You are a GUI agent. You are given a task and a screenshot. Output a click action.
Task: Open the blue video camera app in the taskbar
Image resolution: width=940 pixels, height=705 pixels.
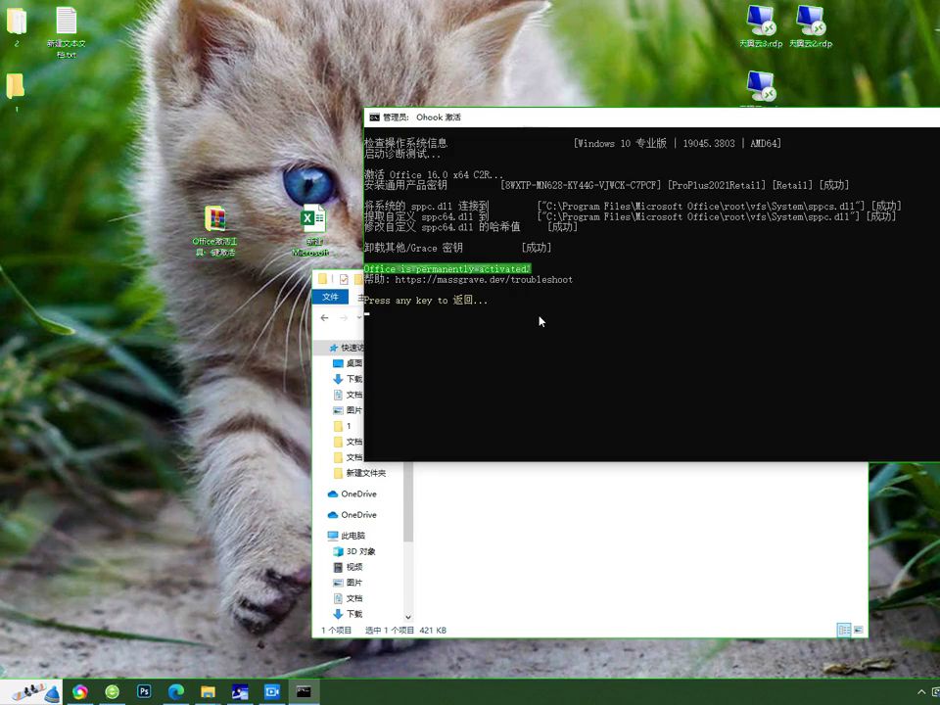pos(272,692)
